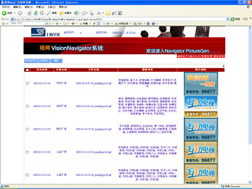Open the Mail button dropdown arrow
The width and height of the screenshot is (252, 189).
pos(87,13)
